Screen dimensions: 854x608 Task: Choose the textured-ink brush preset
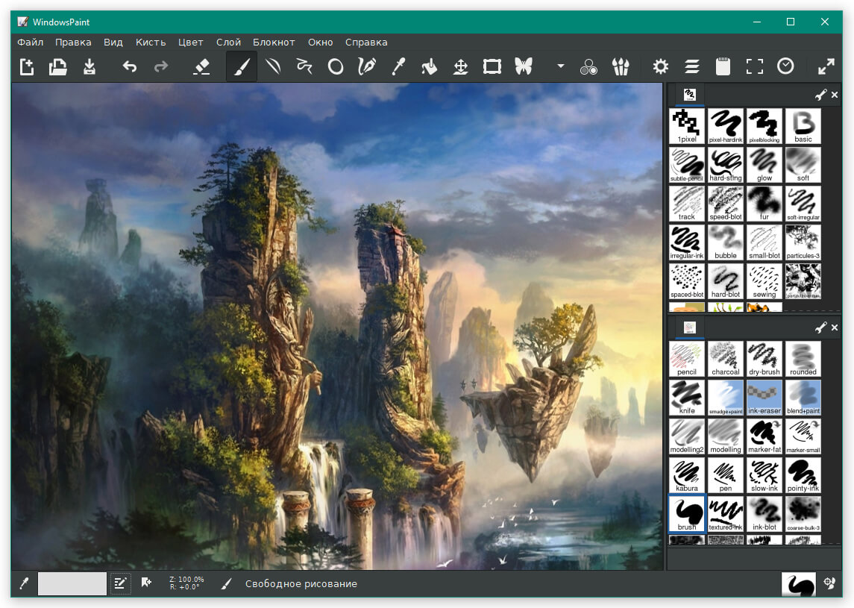[726, 514]
